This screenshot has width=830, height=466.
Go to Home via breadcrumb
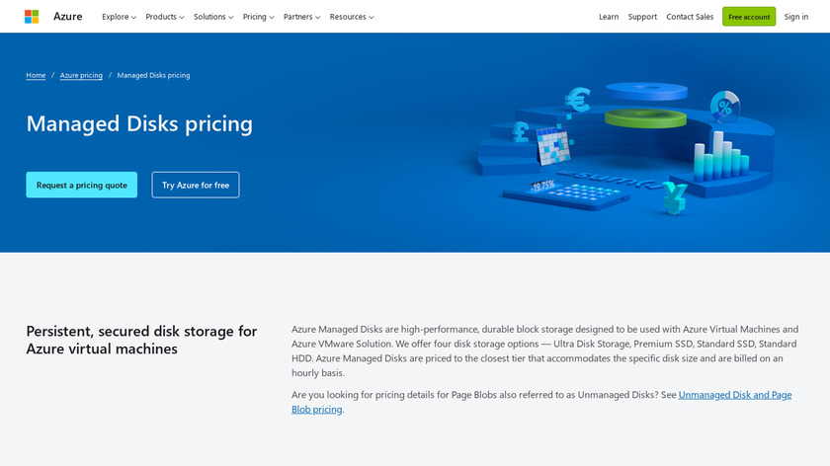tap(36, 76)
